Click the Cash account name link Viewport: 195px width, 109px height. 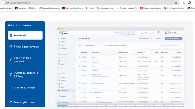coord(94,57)
